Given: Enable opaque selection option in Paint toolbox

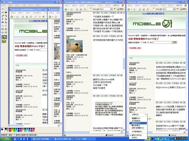Looking at the screenshot, I should [x=4, y=37].
